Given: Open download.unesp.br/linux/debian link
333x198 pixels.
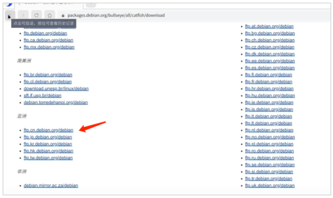Looking at the screenshot, I should click(x=56, y=89).
